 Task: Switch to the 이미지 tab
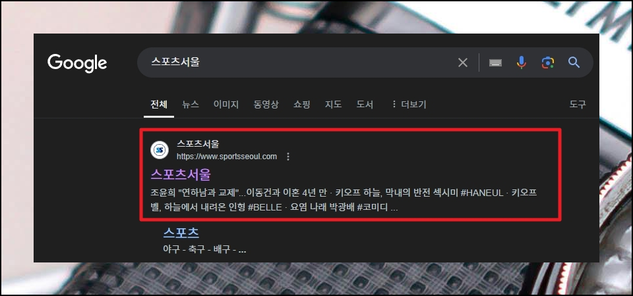tap(226, 105)
